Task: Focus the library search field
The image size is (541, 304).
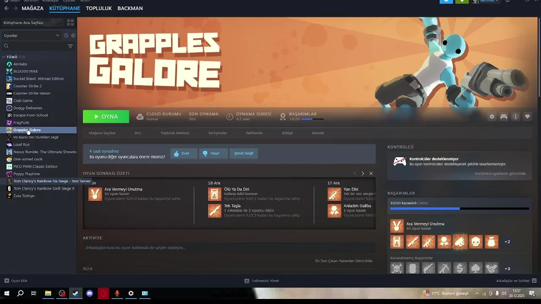Action: tap(37, 46)
